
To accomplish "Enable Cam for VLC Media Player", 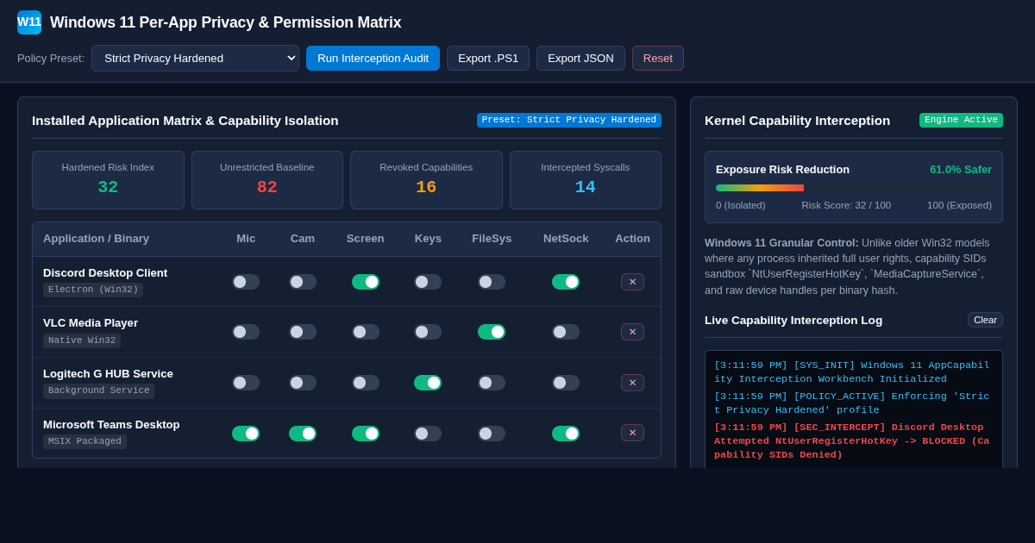I will tap(303, 332).
